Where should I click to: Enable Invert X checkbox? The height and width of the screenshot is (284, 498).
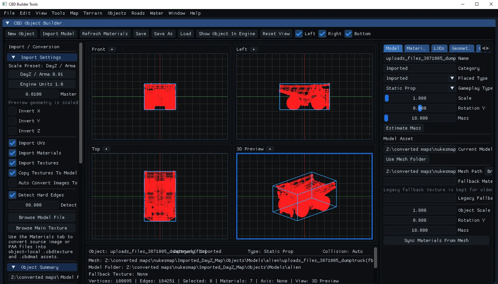point(12,111)
